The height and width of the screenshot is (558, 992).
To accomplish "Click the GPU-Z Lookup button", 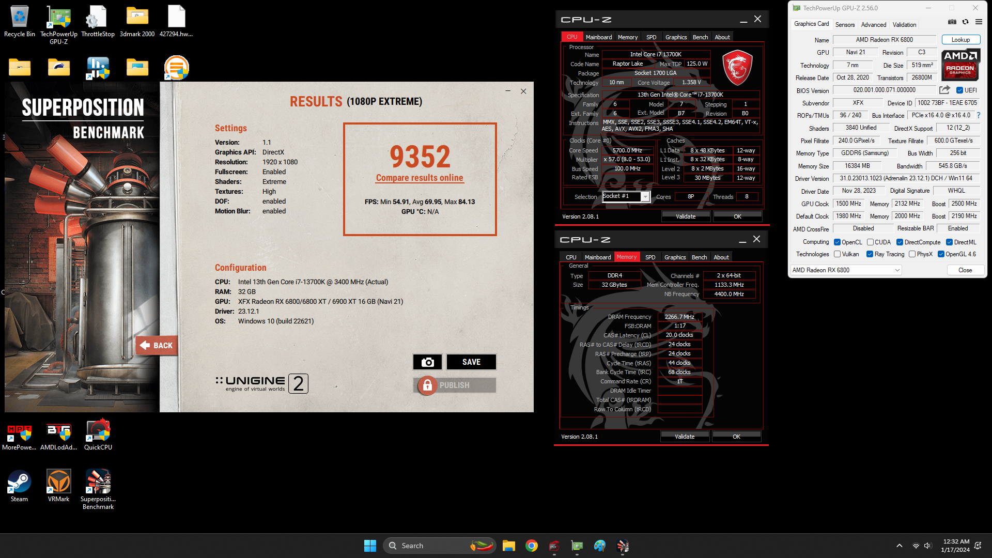I will point(960,40).
